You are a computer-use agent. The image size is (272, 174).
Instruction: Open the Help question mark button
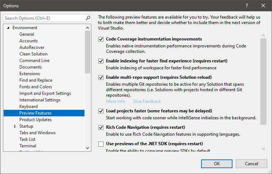point(247,5)
